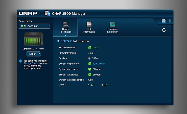Screen dimensions: 187x114
Task: Click the system fan 2 speed checkmark
Action: point(90,75)
